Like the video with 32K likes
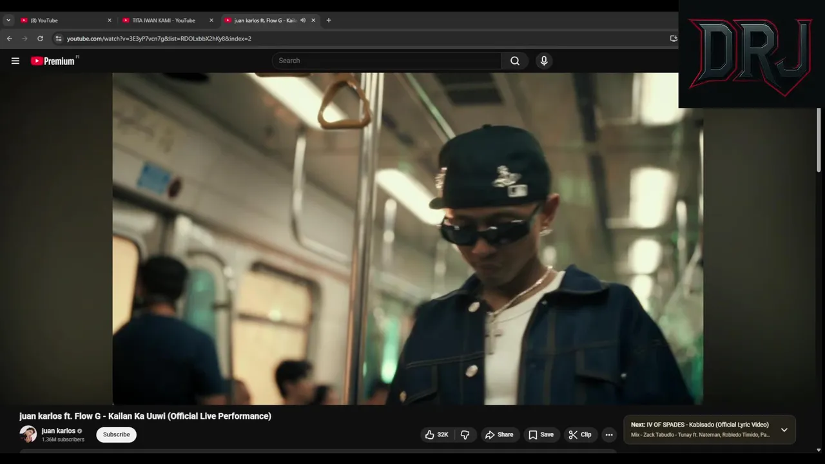This screenshot has height=464, width=825. coord(437,435)
